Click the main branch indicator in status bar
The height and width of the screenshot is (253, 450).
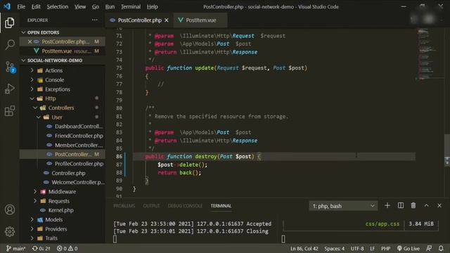(x=16, y=248)
